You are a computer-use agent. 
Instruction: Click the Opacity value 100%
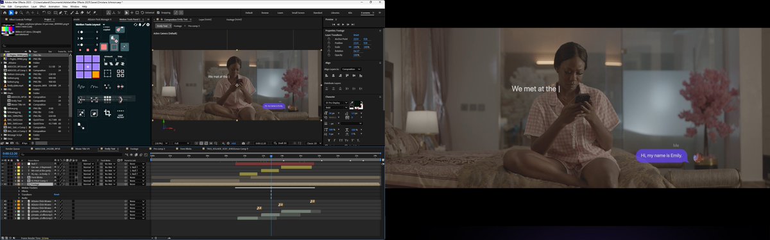356,55
